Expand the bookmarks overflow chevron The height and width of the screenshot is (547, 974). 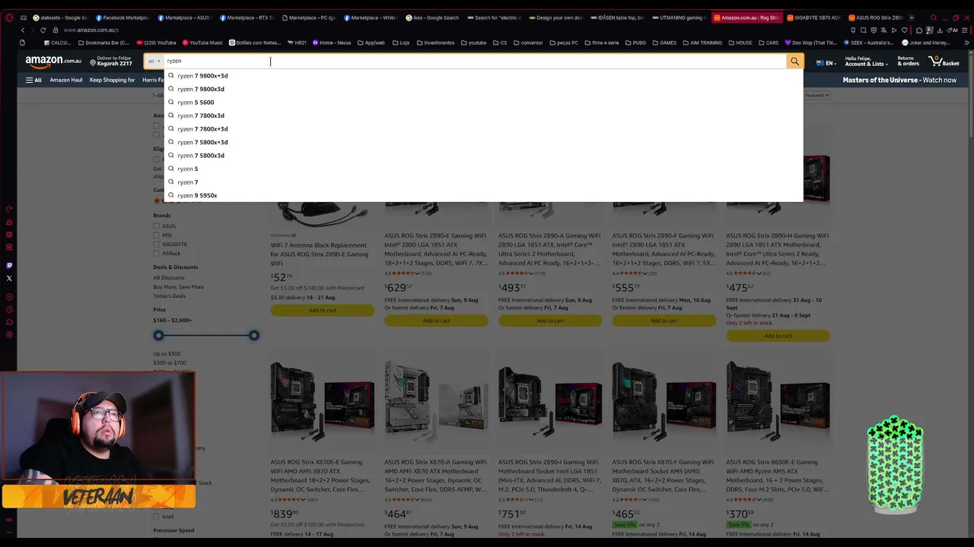pos(968,43)
